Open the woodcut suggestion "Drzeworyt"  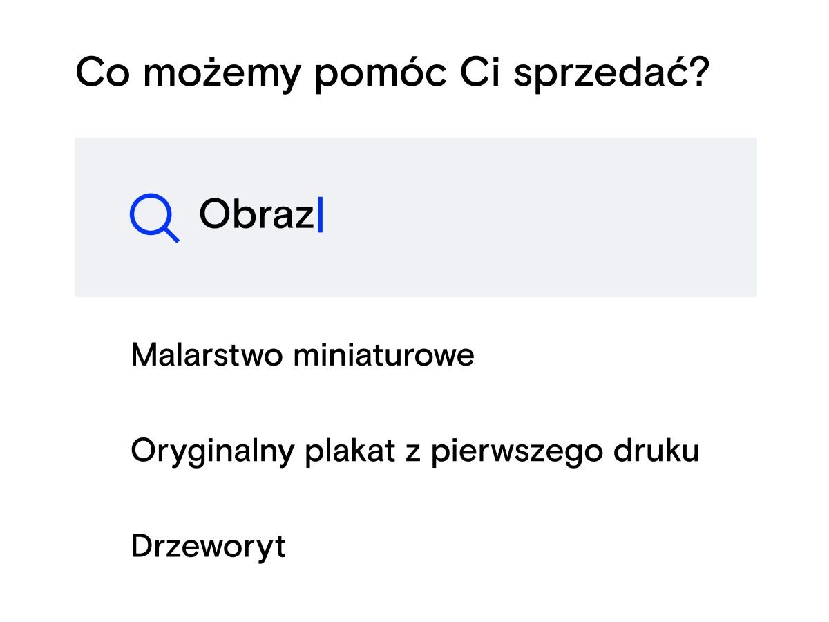(208, 546)
